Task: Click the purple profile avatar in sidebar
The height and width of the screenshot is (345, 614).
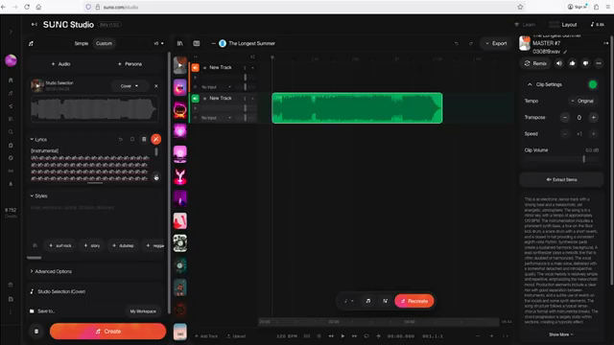Action: pos(11,60)
